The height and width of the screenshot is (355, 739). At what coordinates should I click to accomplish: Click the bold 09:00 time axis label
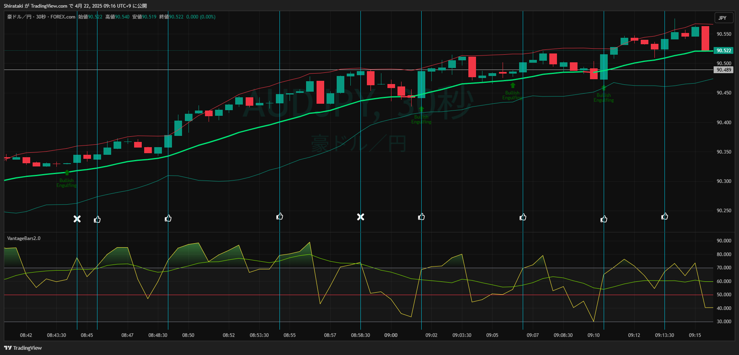[391, 335]
